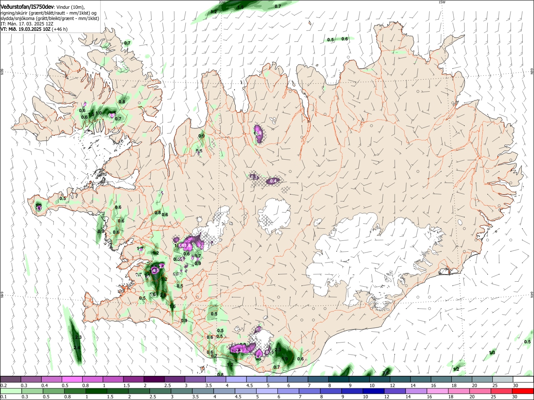Click the 20W longitude label
The image size is (534, 400).
pos(222,2)
